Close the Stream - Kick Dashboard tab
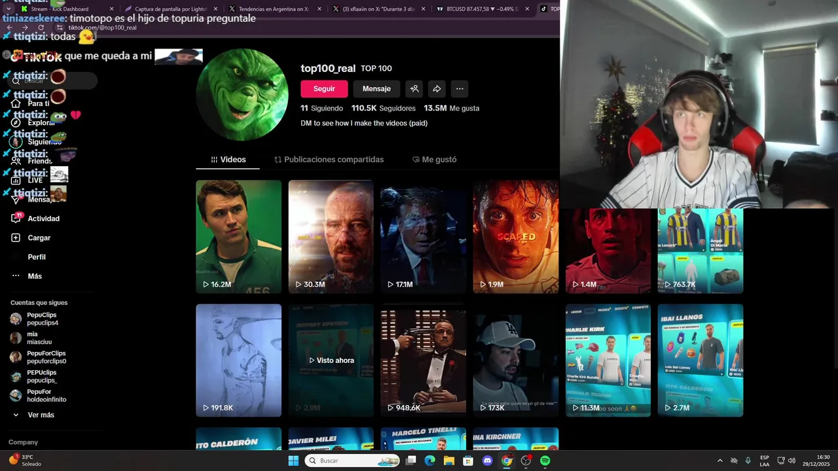838x471 pixels. coord(111,9)
